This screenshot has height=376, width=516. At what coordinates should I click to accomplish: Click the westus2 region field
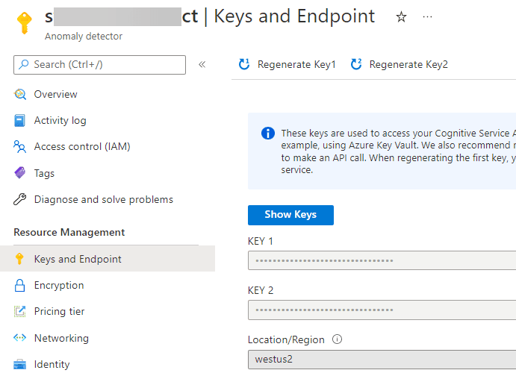pyautogui.click(x=382, y=360)
